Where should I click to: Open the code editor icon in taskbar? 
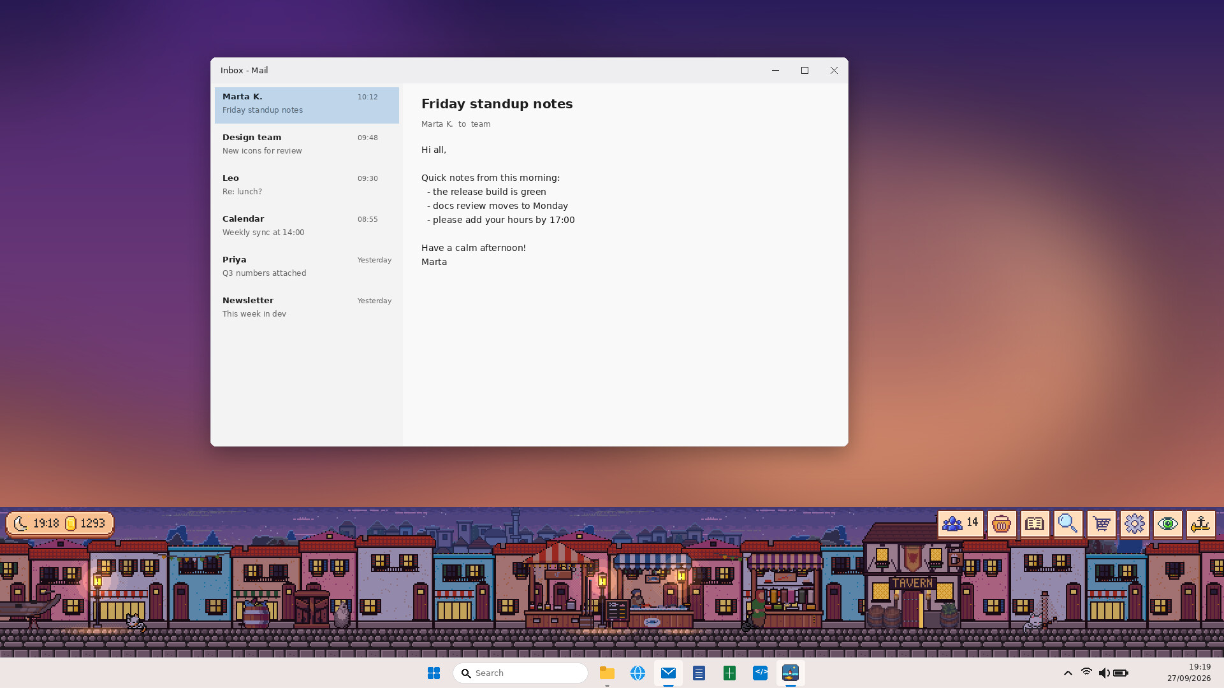click(x=760, y=673)
